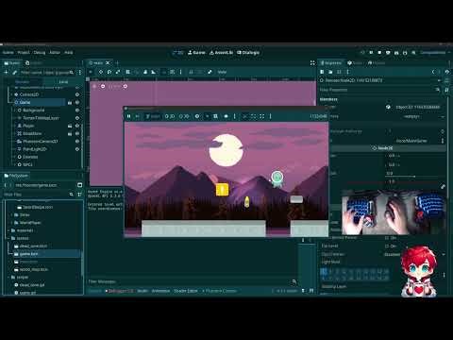453x340 pixels.
Task: Select the 2D selection mode in game toolbar
Action: pos(170,116)
